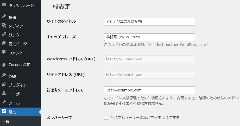Open Media via its sidebar icon

click(x=4, y=26)
